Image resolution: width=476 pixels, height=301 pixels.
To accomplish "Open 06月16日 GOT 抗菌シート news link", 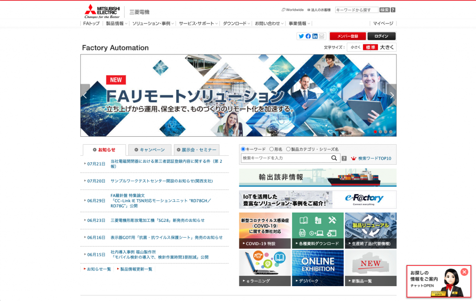I will [x=166, y=238].
